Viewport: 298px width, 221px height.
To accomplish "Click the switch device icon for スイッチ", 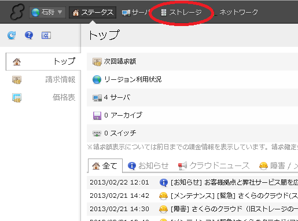I will (97, 134).
